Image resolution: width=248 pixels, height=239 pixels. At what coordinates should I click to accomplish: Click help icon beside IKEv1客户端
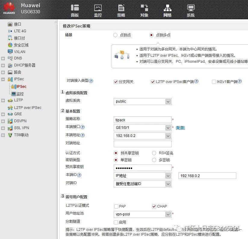coord(240,81)
